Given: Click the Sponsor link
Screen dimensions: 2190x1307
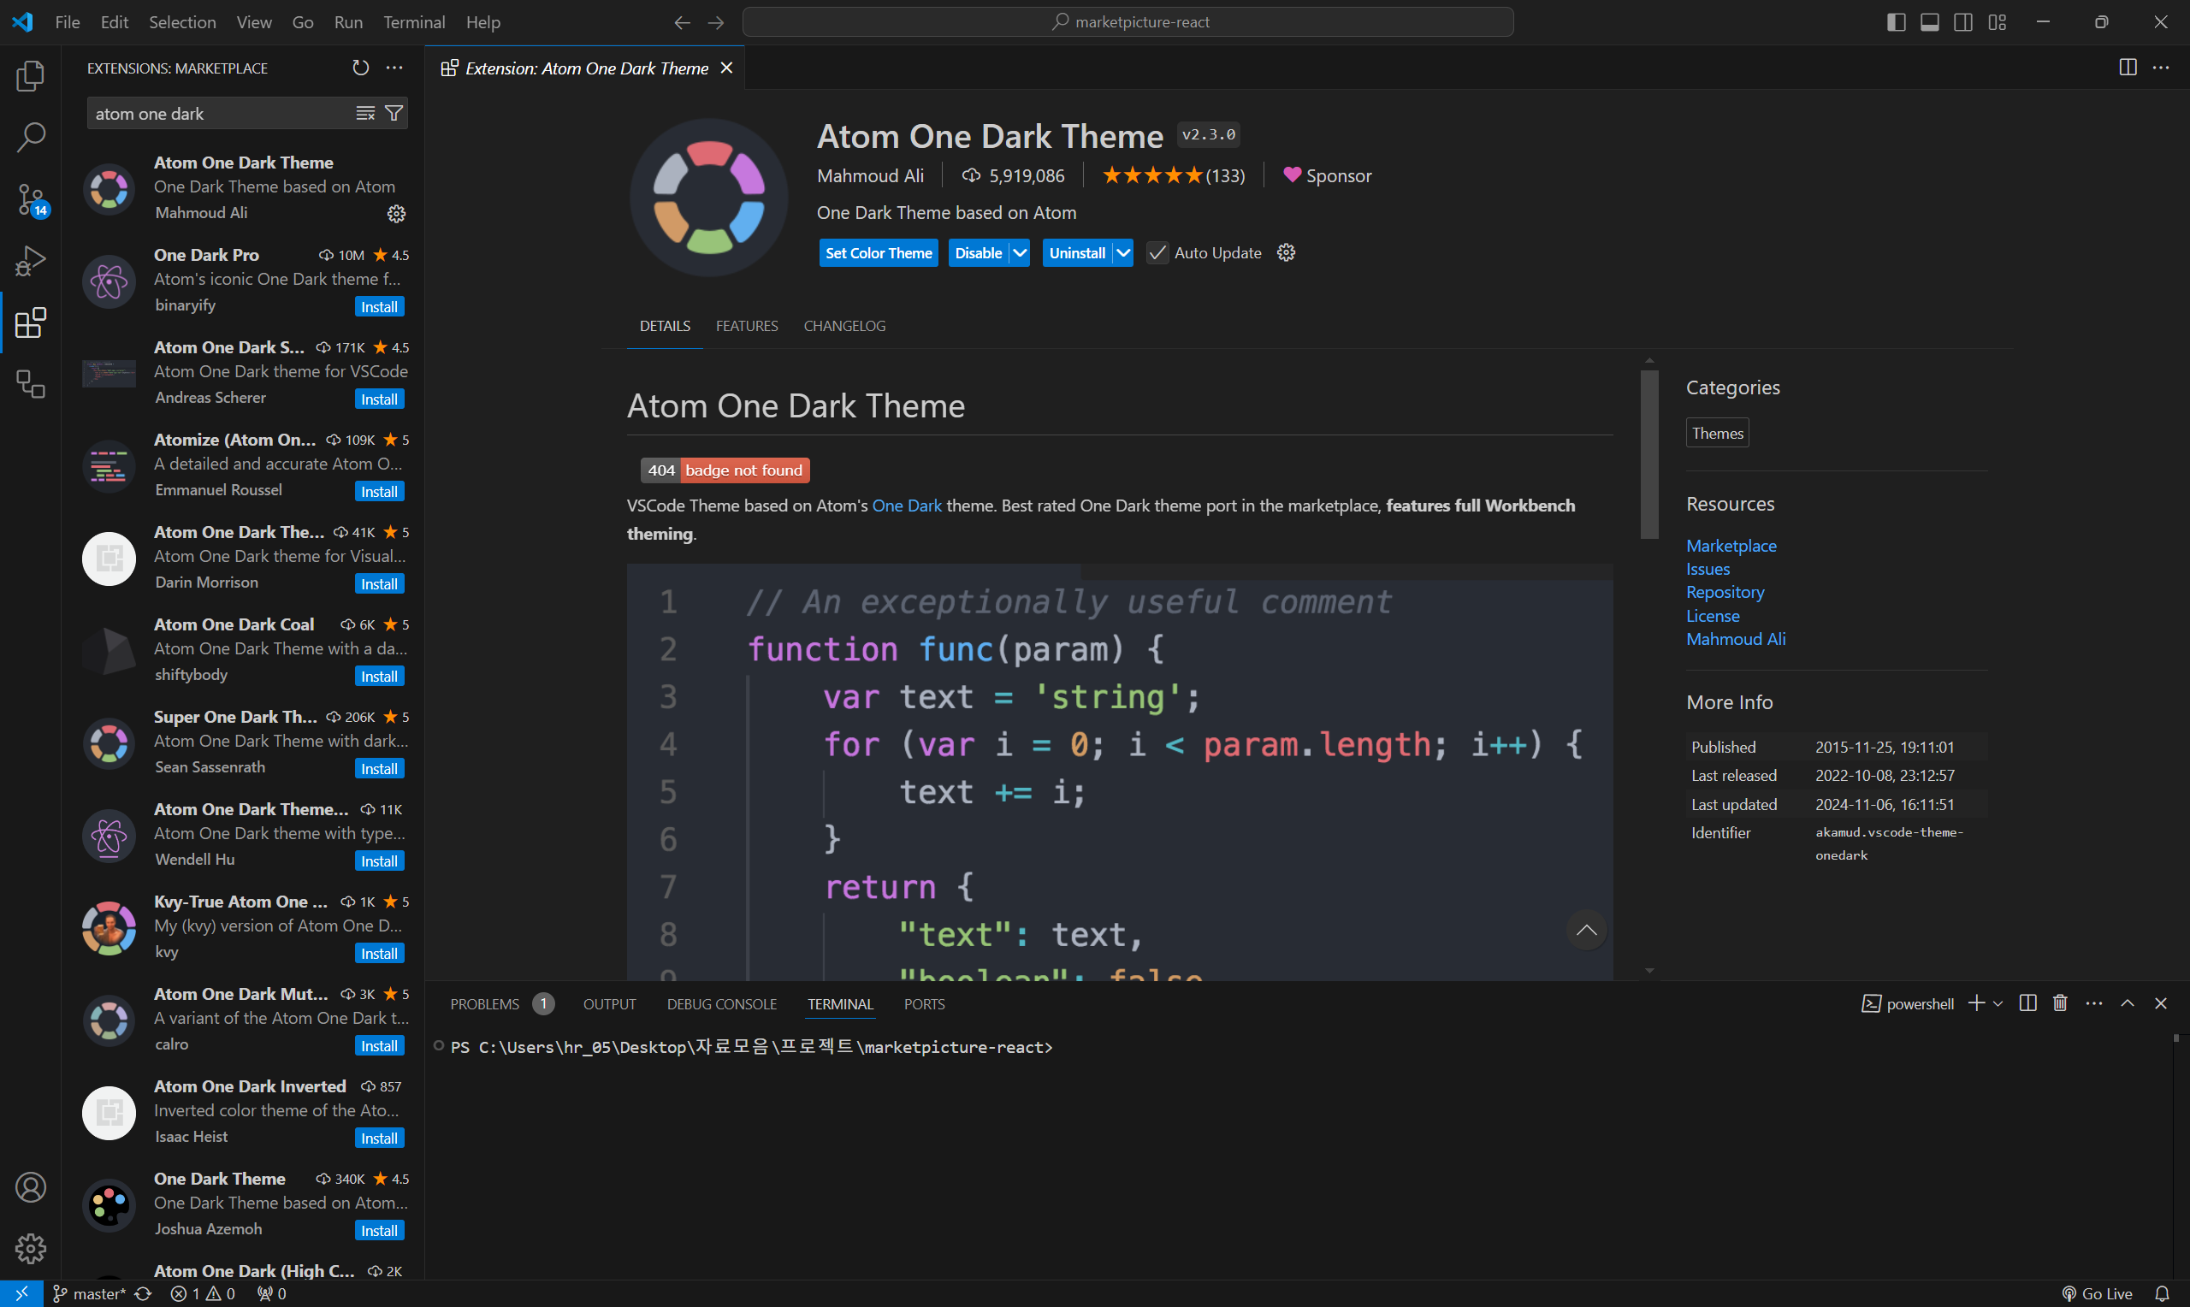Looking at the screenshot, I should click(1327, 175).
